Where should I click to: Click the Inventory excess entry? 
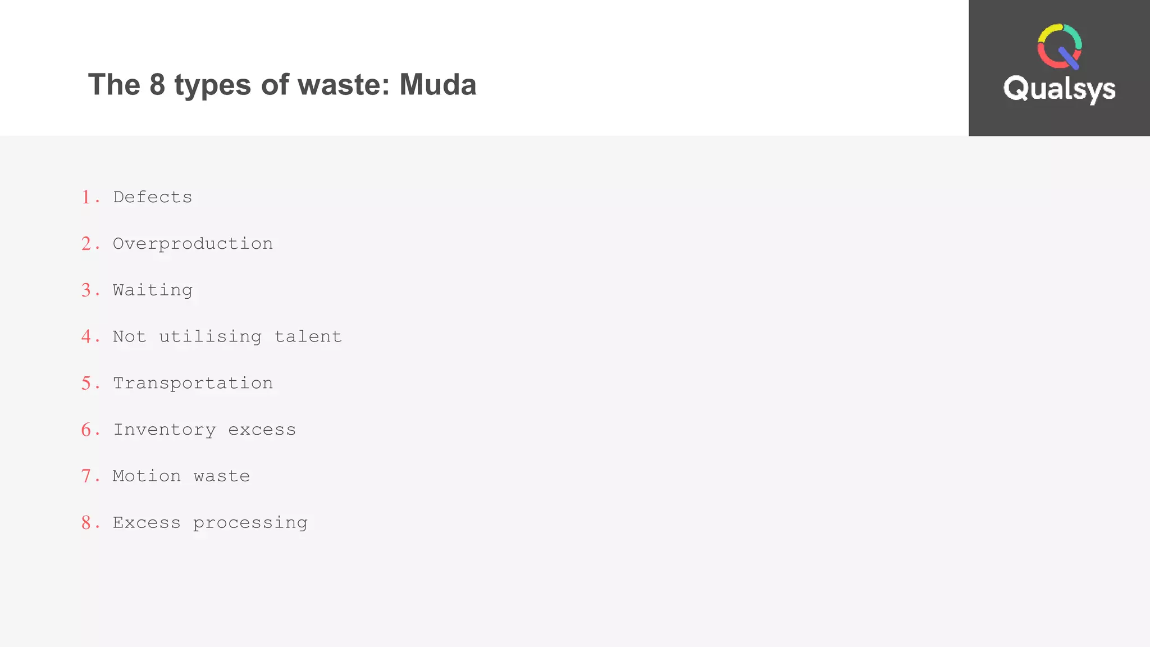[x=204, y=430]
